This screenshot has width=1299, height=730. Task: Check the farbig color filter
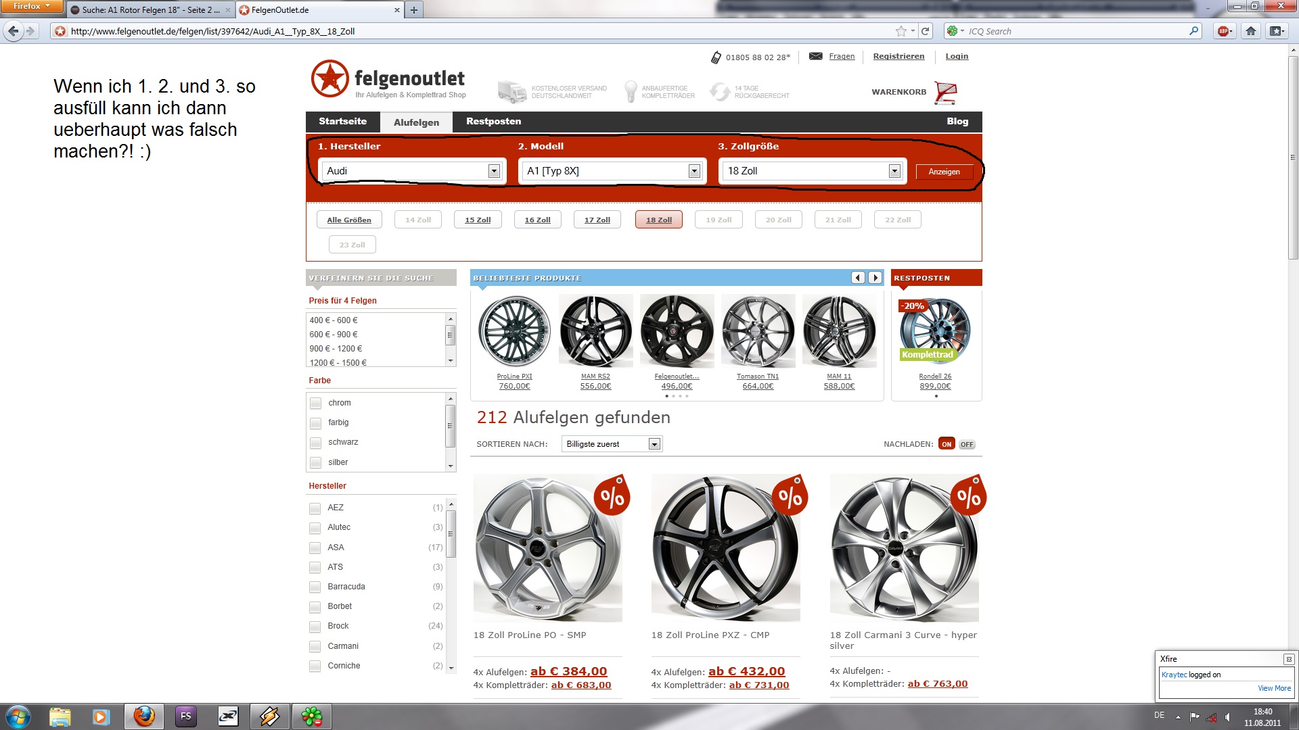(315, 423)
